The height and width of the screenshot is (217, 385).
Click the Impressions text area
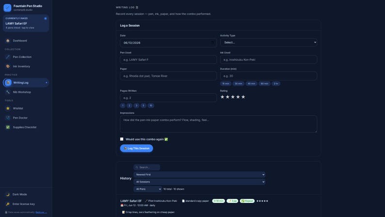[x=219, y=124]
